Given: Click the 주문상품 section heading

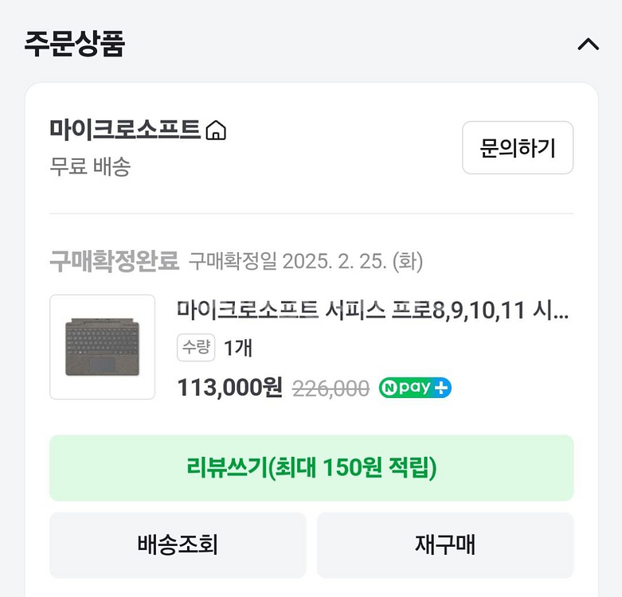Looking at the screenshot, I should click(x=74, y=44).
